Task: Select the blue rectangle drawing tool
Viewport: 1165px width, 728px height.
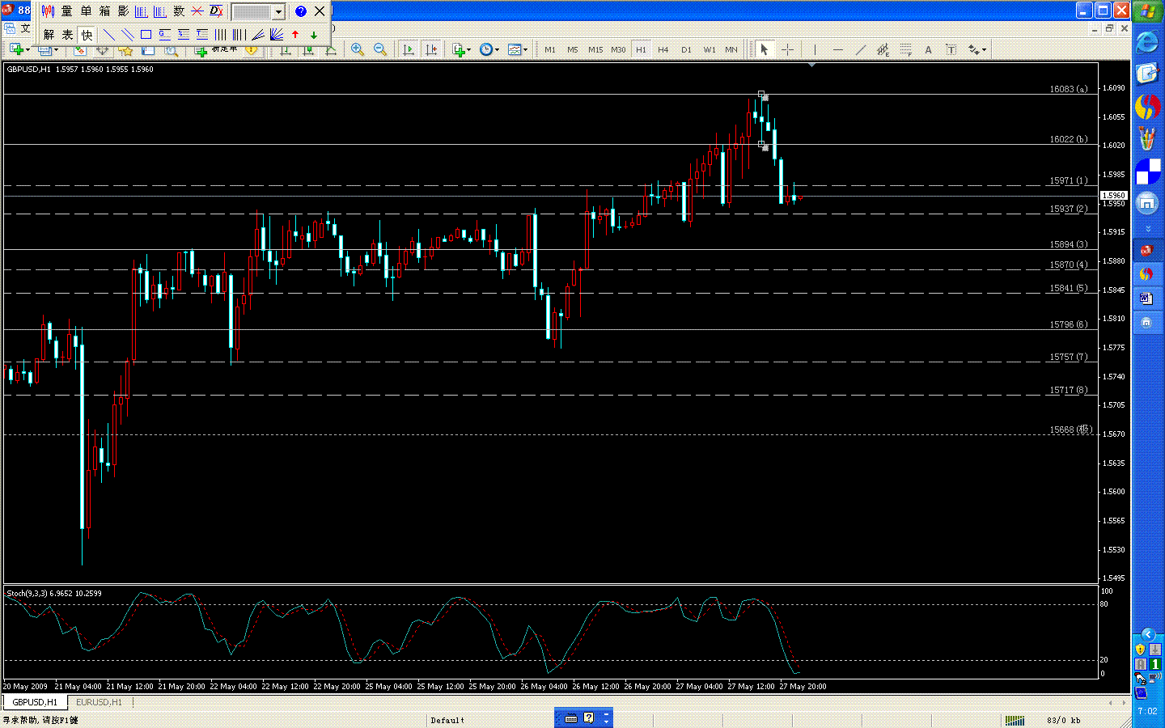Action: click(146, 35)
